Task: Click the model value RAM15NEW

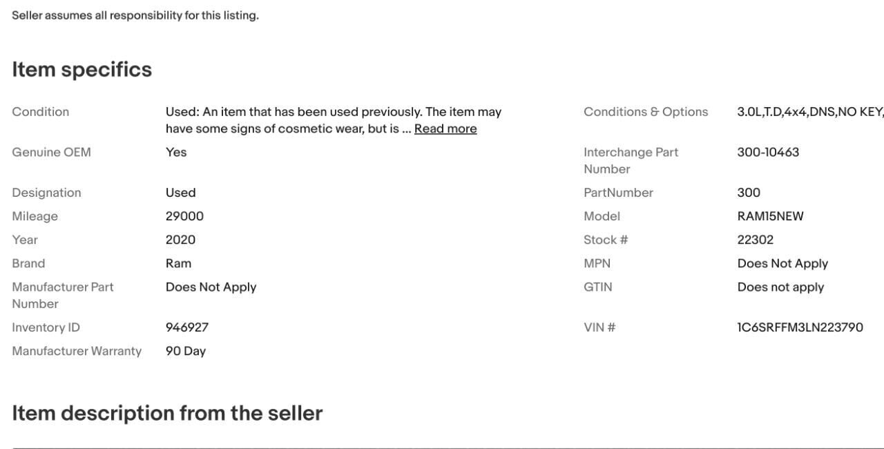Action: (x=770, y=216)
